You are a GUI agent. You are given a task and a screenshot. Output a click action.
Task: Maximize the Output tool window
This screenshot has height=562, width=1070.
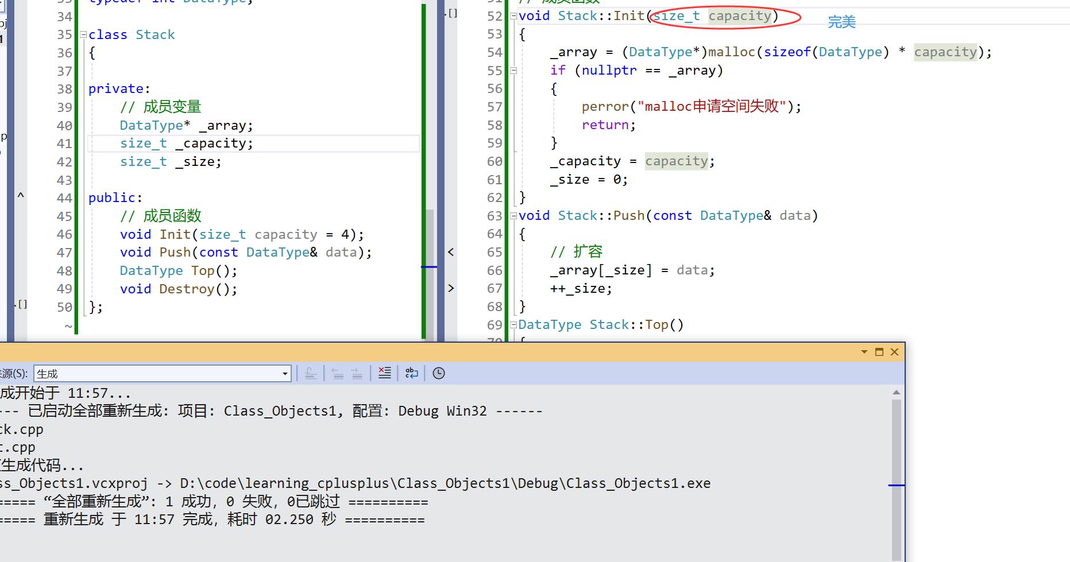point(879,352)
